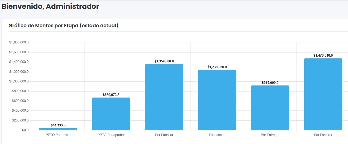Click the $1,800,000.0 y-axis tick
This screenshot has height=144, width=348.
pos(19,43)
